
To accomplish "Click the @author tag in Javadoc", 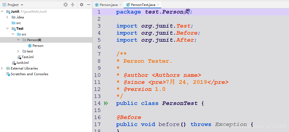I will 136,75.
